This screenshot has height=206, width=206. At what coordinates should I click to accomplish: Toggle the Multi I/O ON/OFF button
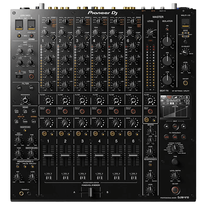(x=185, y=83)
